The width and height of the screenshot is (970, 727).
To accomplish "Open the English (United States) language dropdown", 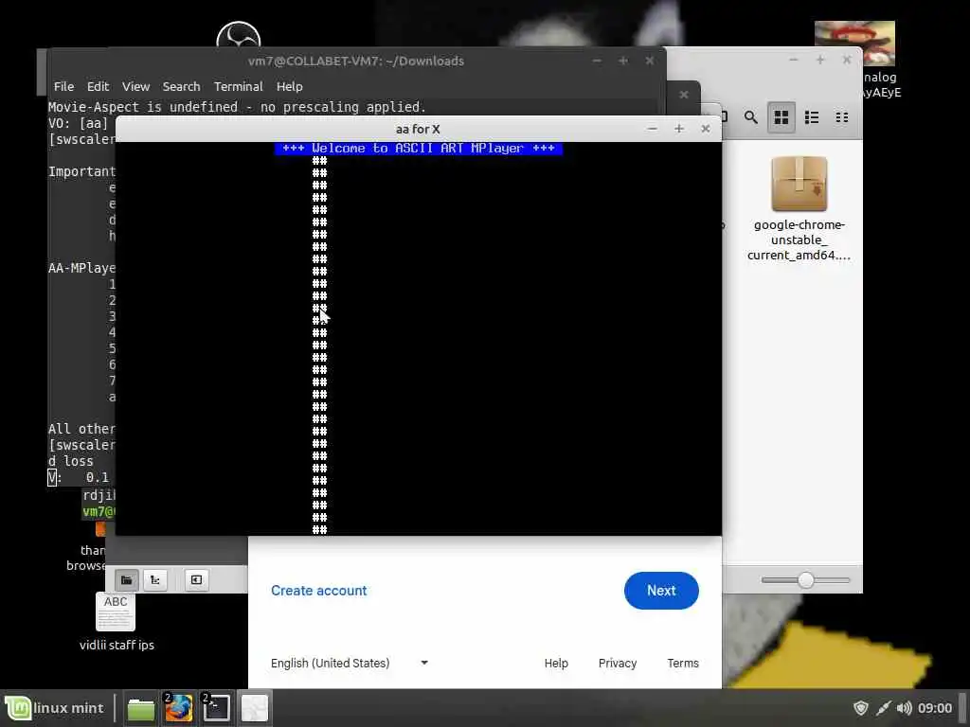I will pos(350,663).
